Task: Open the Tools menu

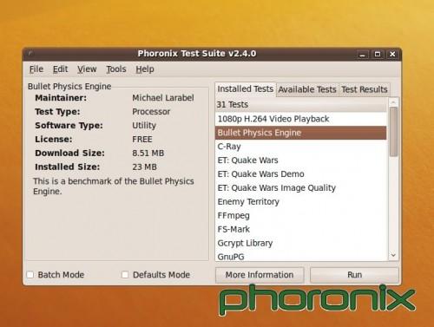Action: 116,69
